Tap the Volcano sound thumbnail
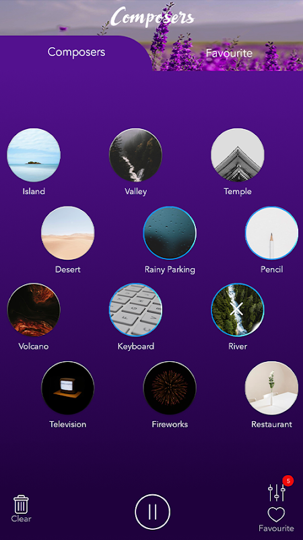 (34, 309)
